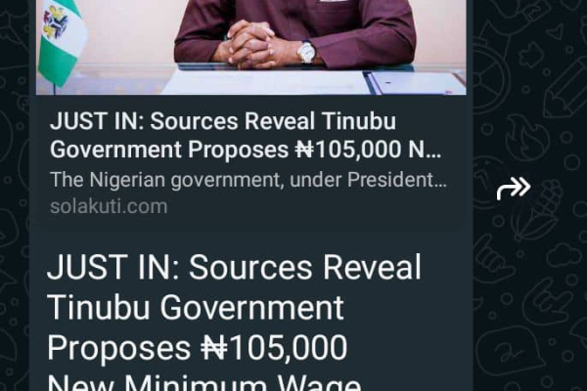Select the message body line 'JUST IN: Sources Reveal'

pos(234,267)
